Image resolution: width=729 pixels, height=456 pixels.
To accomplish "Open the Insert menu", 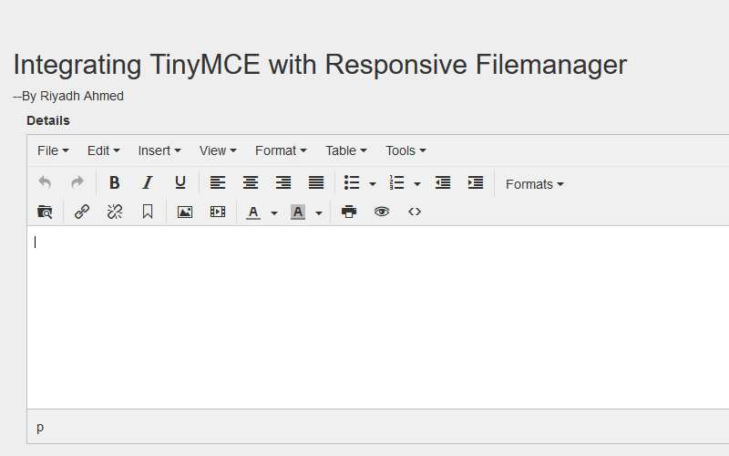I will (159, 150).
